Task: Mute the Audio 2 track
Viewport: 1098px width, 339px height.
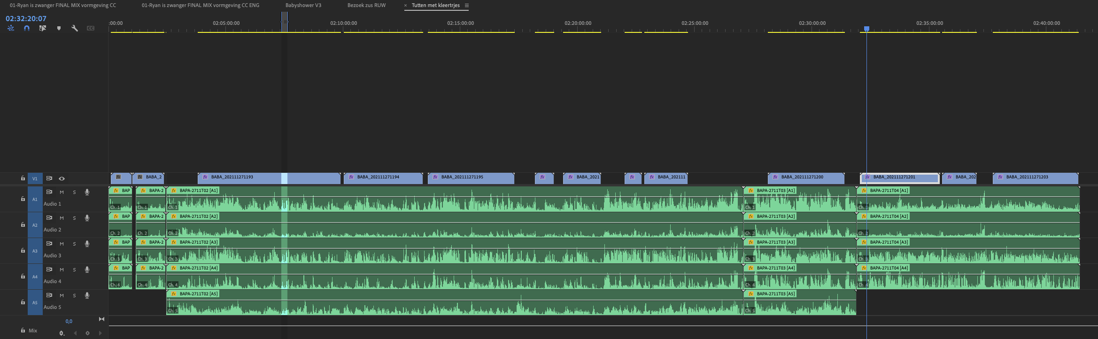Action: tap(62, 218)
